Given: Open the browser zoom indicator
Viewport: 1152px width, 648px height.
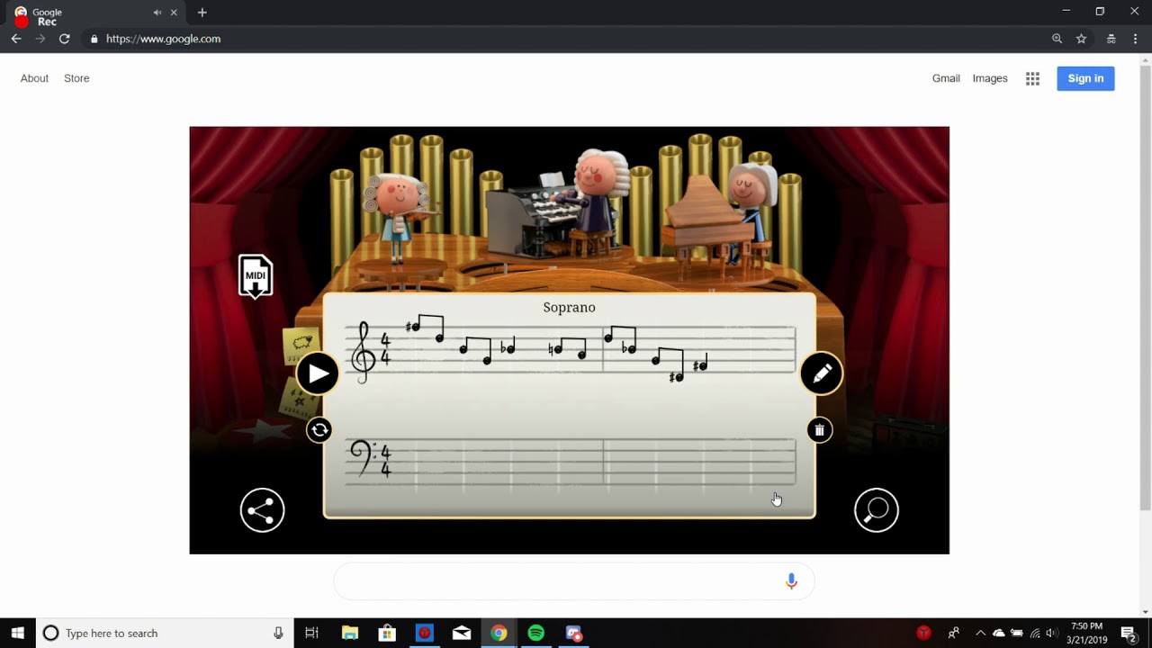Looking at the screenshot, I should 1057,39.
